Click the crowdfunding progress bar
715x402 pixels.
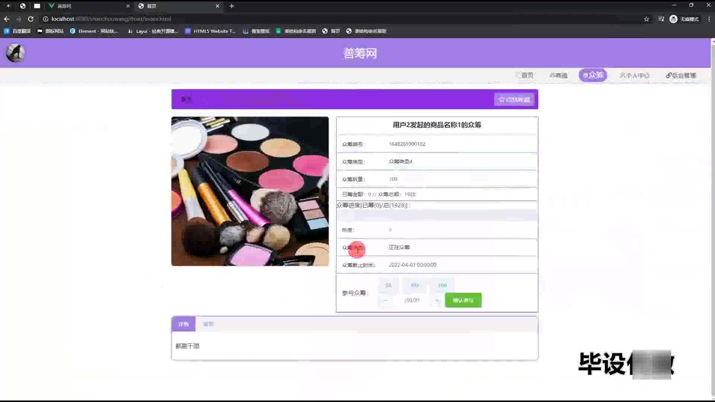tap(436, 215)
